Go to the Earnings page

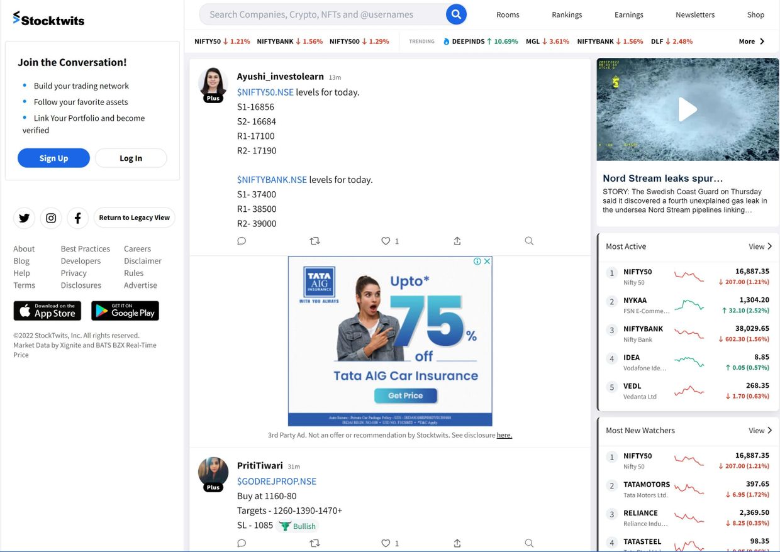pos(628,14)
